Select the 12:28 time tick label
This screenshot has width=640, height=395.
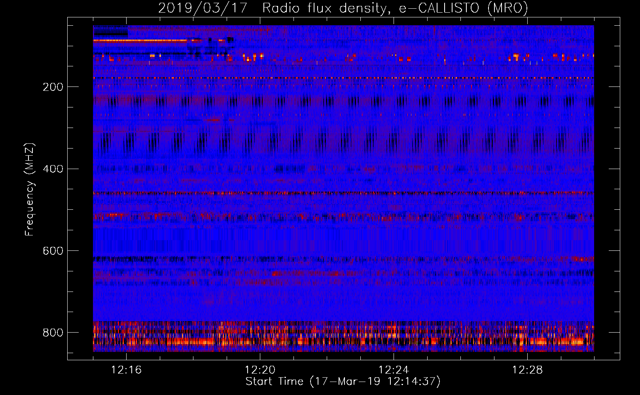click(x=527, y=370)
